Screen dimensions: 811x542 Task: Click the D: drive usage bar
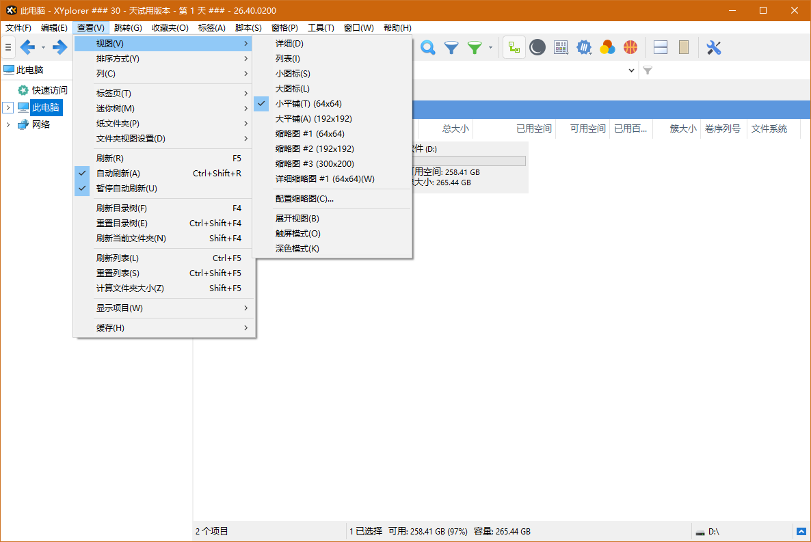pos(469,161)
